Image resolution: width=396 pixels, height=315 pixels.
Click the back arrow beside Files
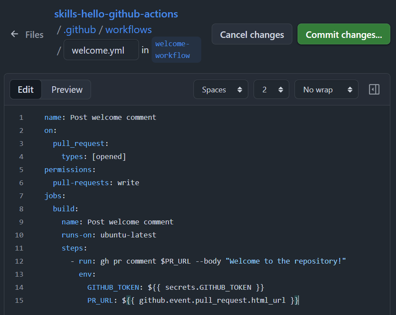15,34
